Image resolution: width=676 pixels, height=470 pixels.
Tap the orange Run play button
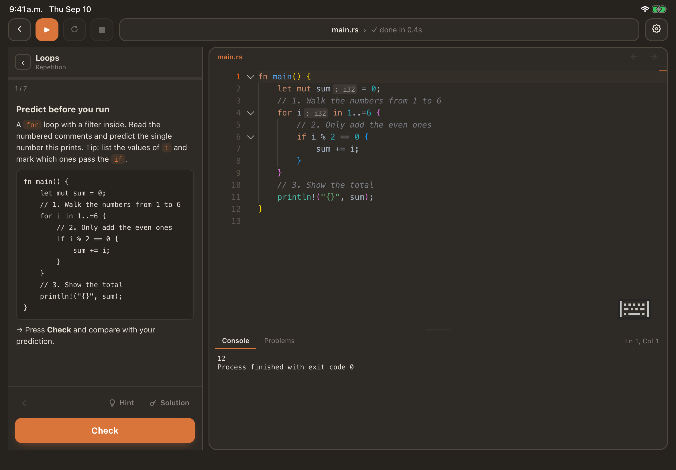click(47, 30)
